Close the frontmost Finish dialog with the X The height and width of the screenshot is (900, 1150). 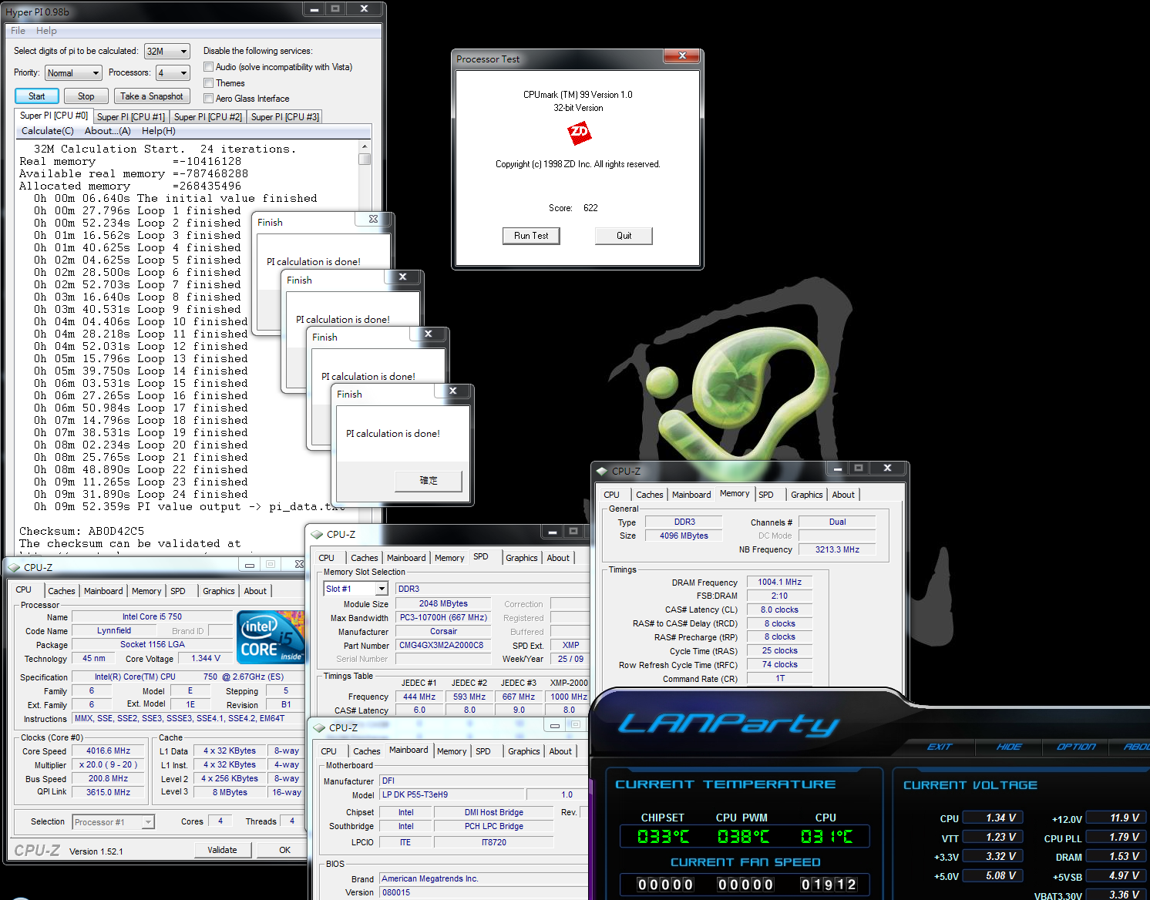pos(453,391)
